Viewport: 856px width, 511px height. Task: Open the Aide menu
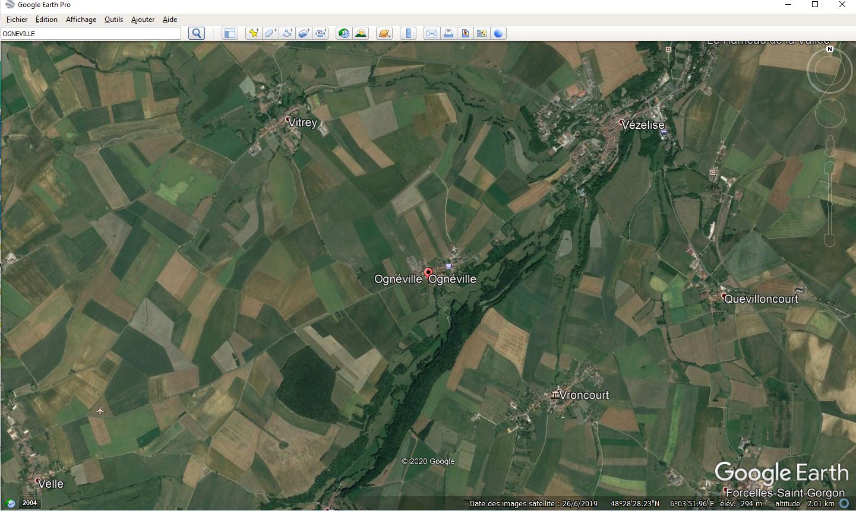tap(170, 20)
